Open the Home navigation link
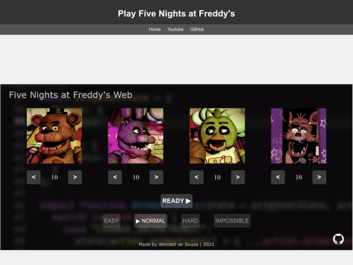Image resolution: width=353 pixels, height=265 pixels. [x=155, y=29]
